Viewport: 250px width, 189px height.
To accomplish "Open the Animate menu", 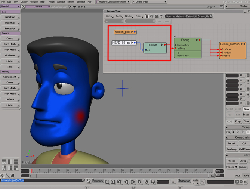I will pos(61,2).
